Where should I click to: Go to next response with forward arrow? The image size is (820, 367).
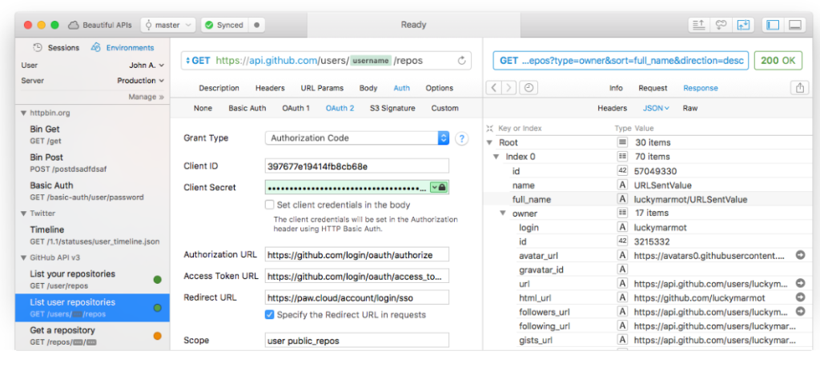[x=508, y=88]
